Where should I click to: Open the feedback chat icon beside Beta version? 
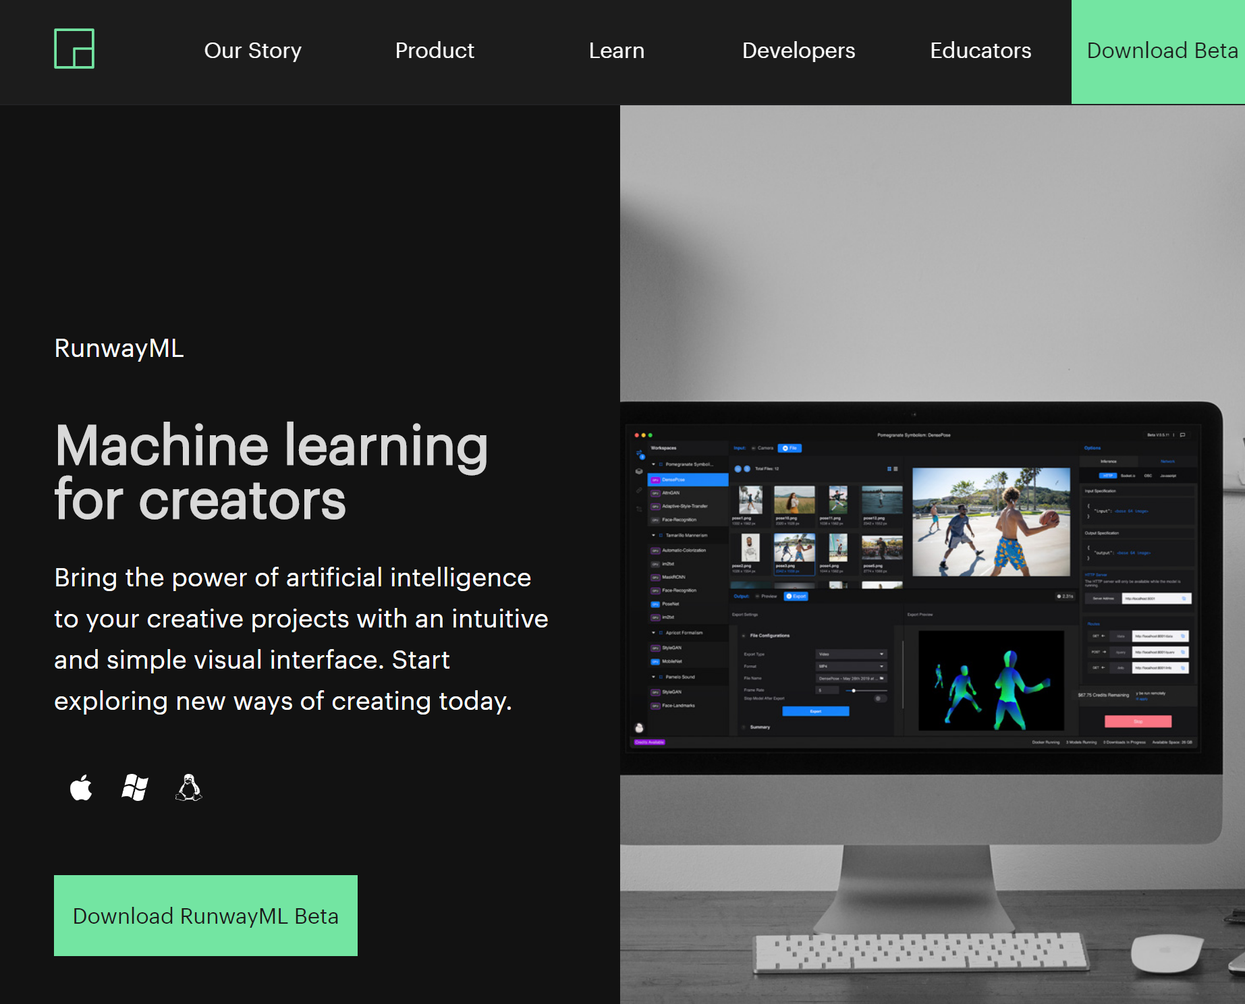(x=1182, y=435)
